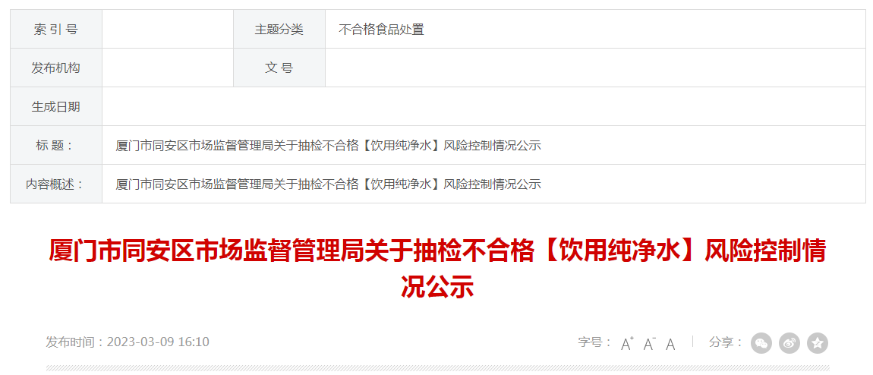Select the 文号 label cell
Image resolution: width=873 pixels, height=375 pixels.
pos(279,68)
